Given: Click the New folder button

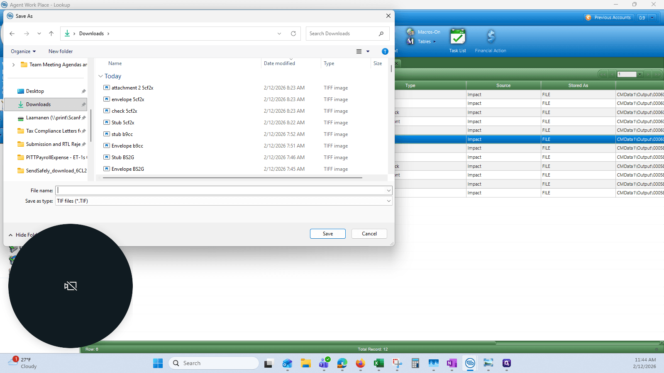Looking at the screenshot, I should tap(61, 51).
